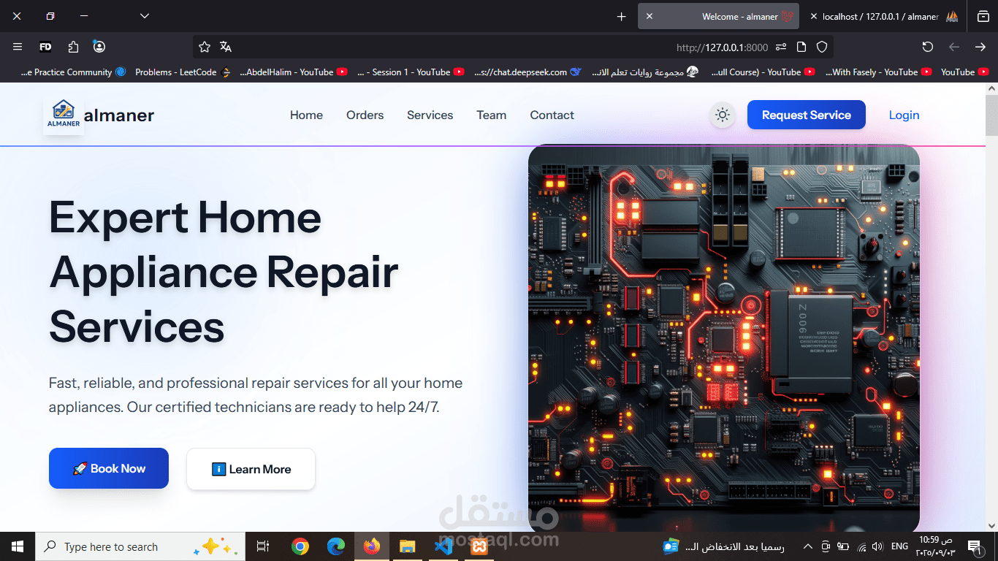Open the Windows Start menu
This screenshot has width=998, height=561.
tap(18, 546)
